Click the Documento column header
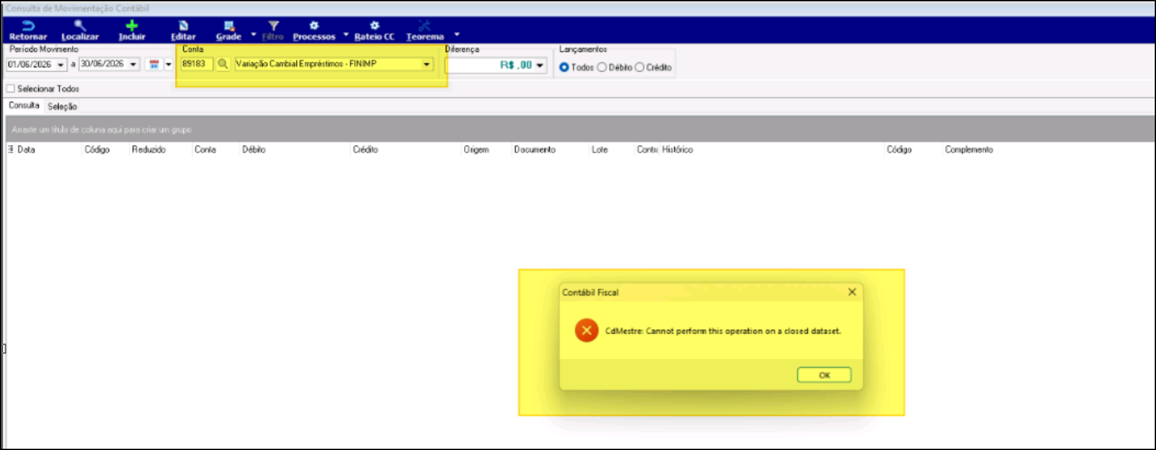The width and height of the screenshot is (1156, 450). coord(535,150)
